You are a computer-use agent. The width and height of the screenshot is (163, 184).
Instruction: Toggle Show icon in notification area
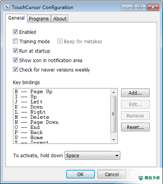pos(15,60)
